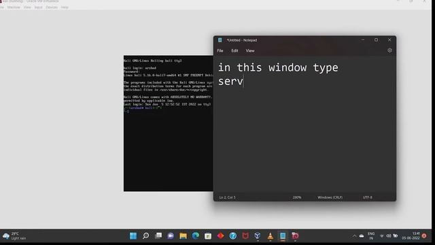The height and width of the screenshot is (245, 435).
Task: Open VLC media player from the taskbar
Action: [271, 236]
